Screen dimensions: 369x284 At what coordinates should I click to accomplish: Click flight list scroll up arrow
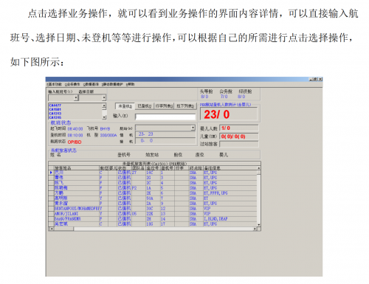click(x=104, y=105)
